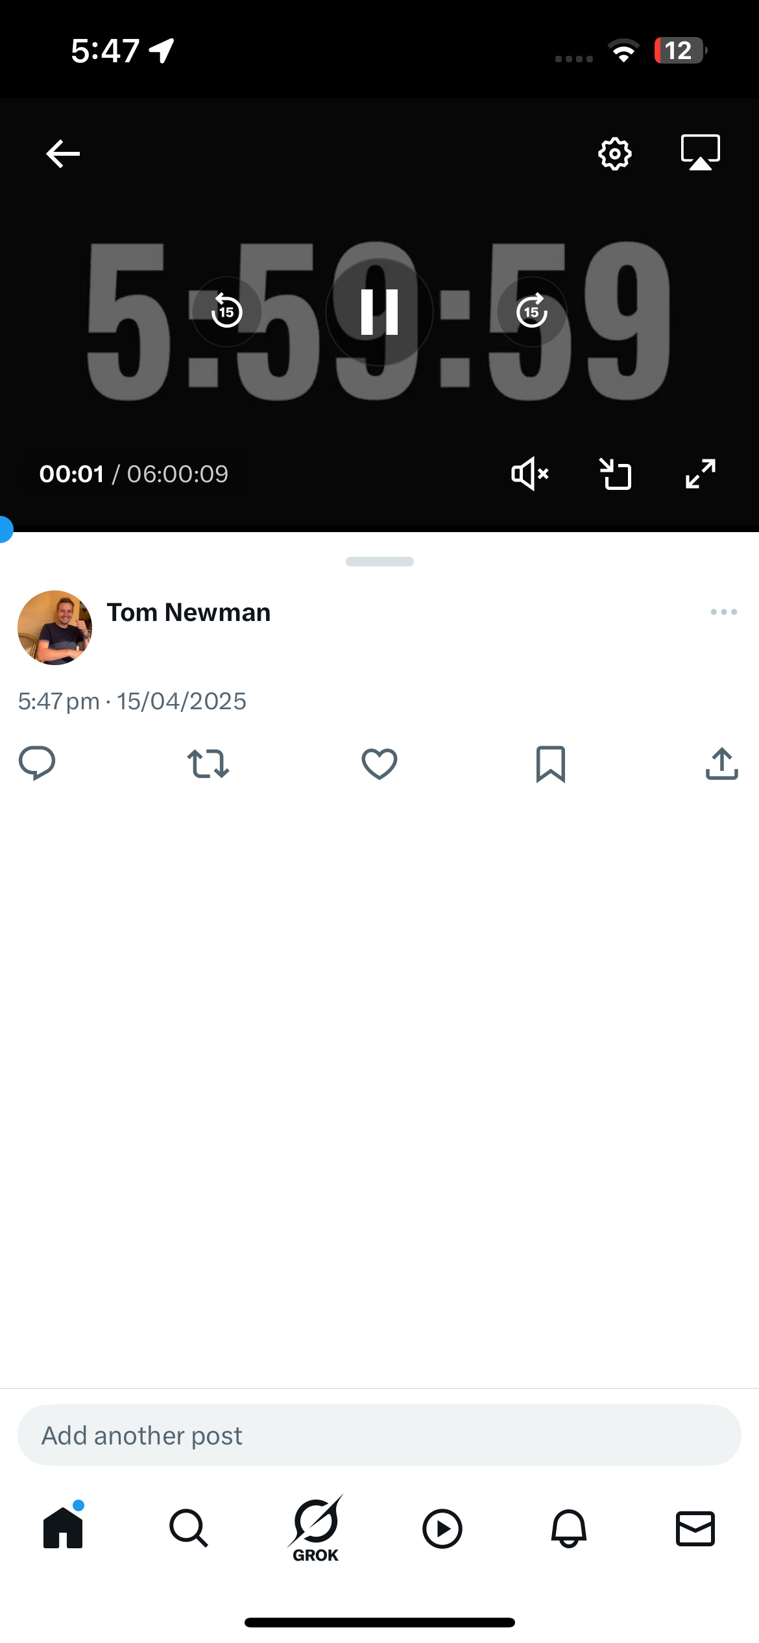
Task: Reply to the post
Action: pyautogui.click(x=37, y=763)
